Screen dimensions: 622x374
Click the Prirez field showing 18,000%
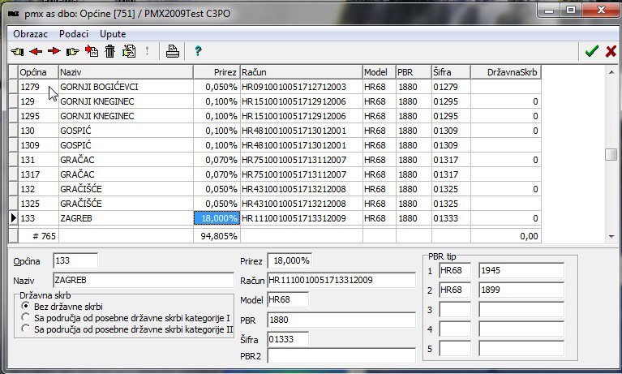[x=290, y=261]
